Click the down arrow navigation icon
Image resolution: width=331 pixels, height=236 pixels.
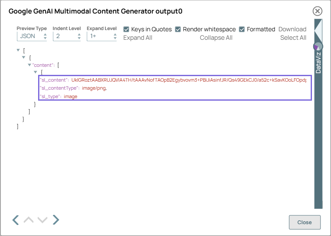click(x=42, y=220)
